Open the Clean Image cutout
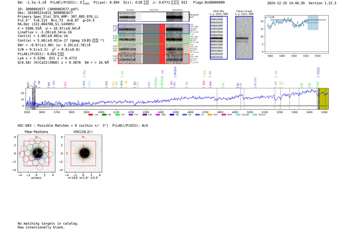354x241 pixels. (244, 38)
